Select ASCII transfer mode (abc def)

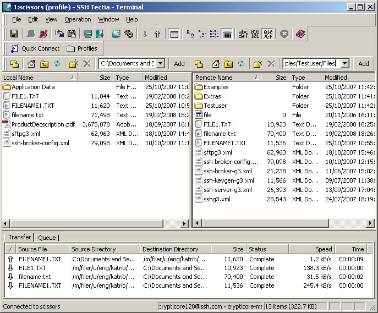[243, 34]
